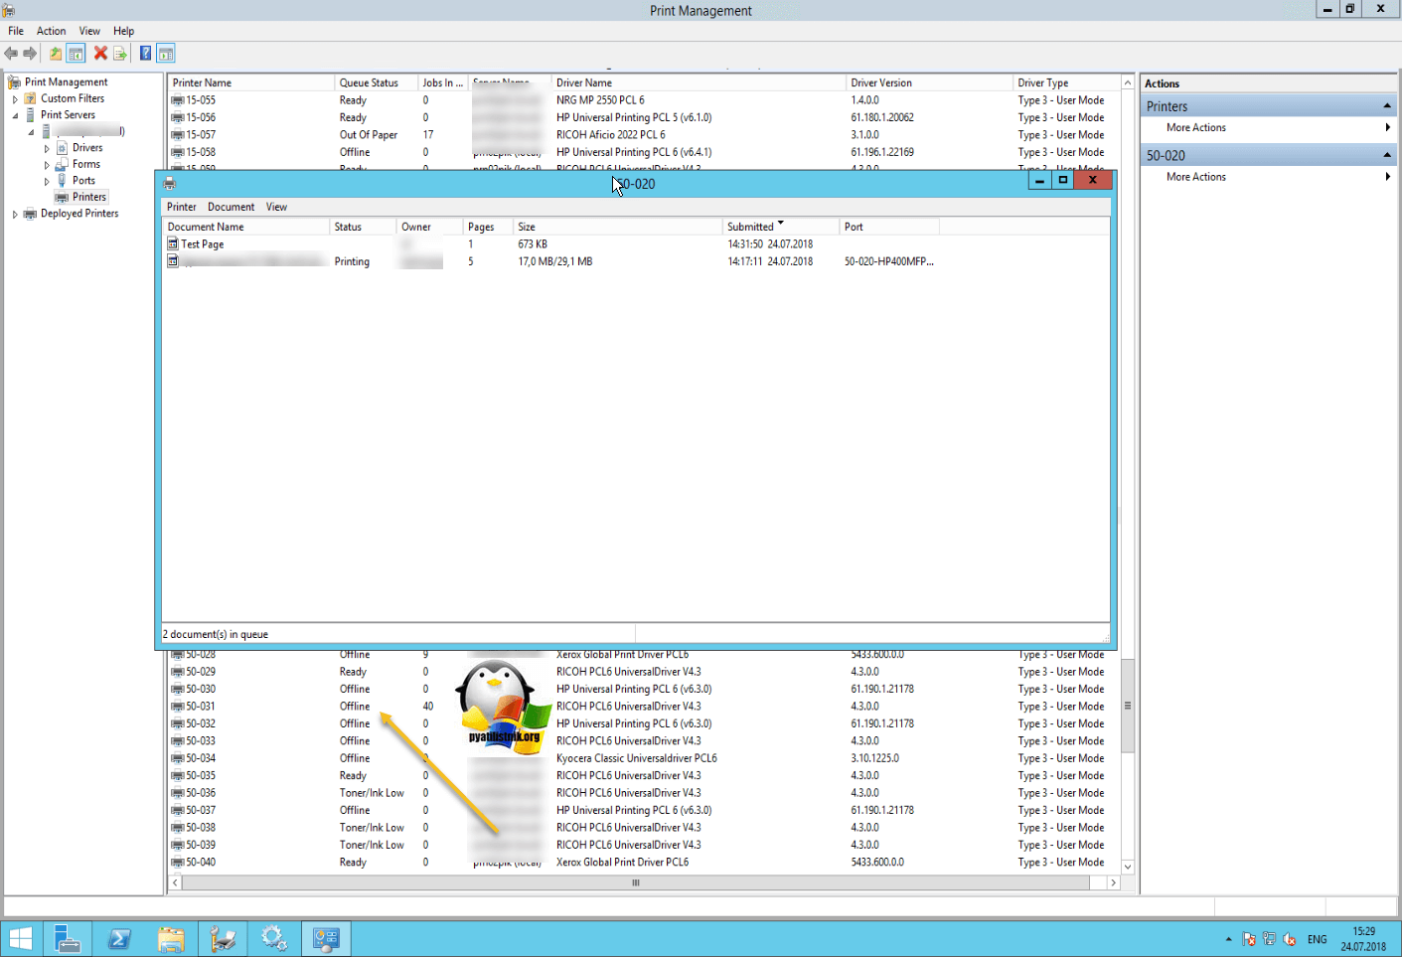Screen dimensions: 1402x957
Task: Toggle Show/Hide Action Pane toolbar button
Action: point(166,54)
